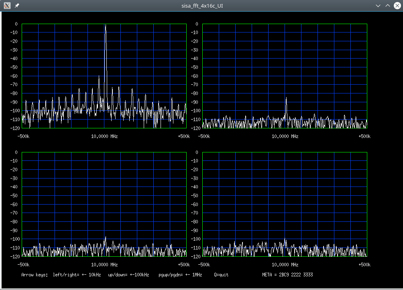Click the META = 2BC9 2222 3333 label
Viewport: 403px width, 290px height.
point(288,275)
